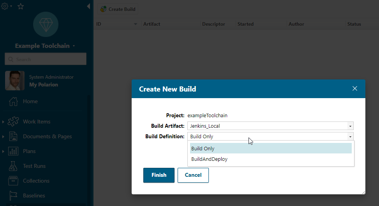Screen dimensions: 379x206
Task: Click the settings gear icon
Action: point(5,6)
